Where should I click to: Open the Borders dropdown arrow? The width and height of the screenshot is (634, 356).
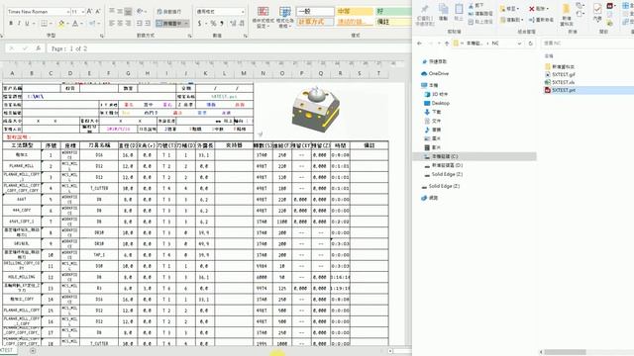pos(51,24)
